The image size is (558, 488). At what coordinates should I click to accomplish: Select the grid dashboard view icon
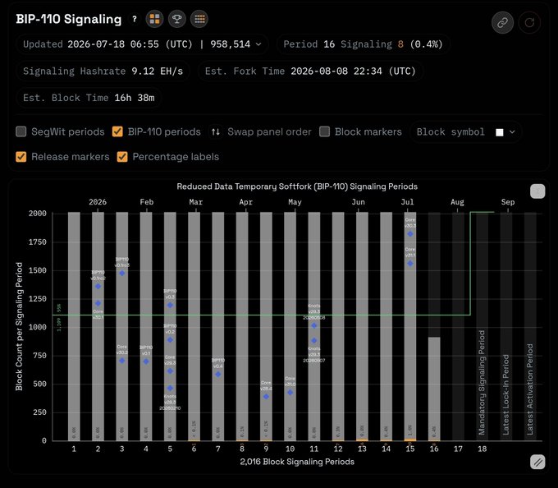pos(155,19)
